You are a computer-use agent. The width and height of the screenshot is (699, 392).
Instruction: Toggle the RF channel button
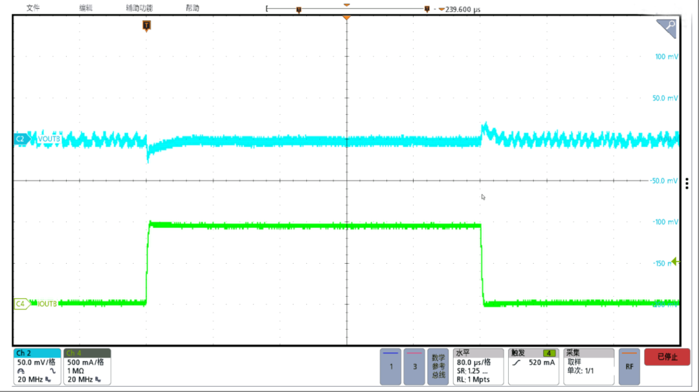point(629,367)
